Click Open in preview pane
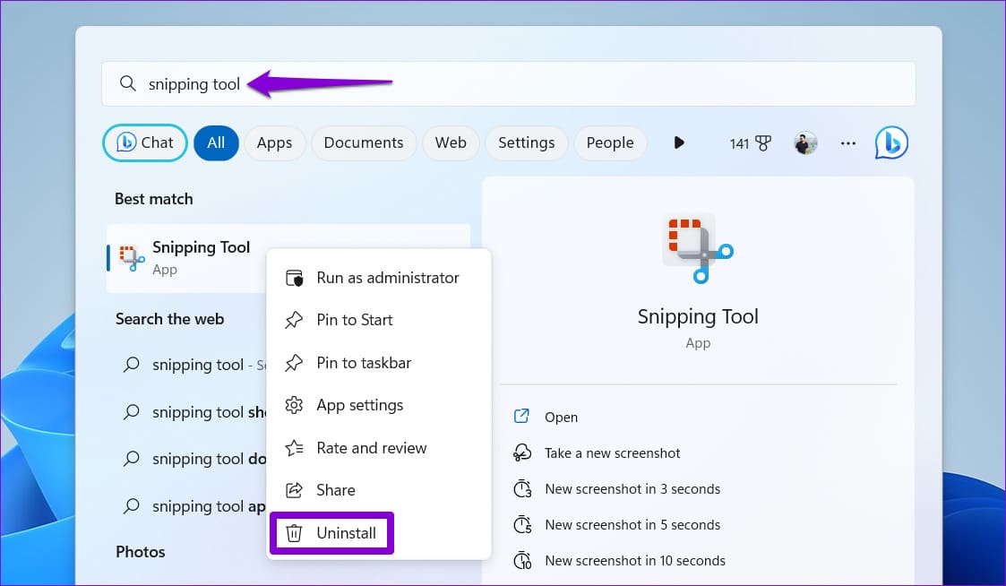 click(x=562, y=418)
